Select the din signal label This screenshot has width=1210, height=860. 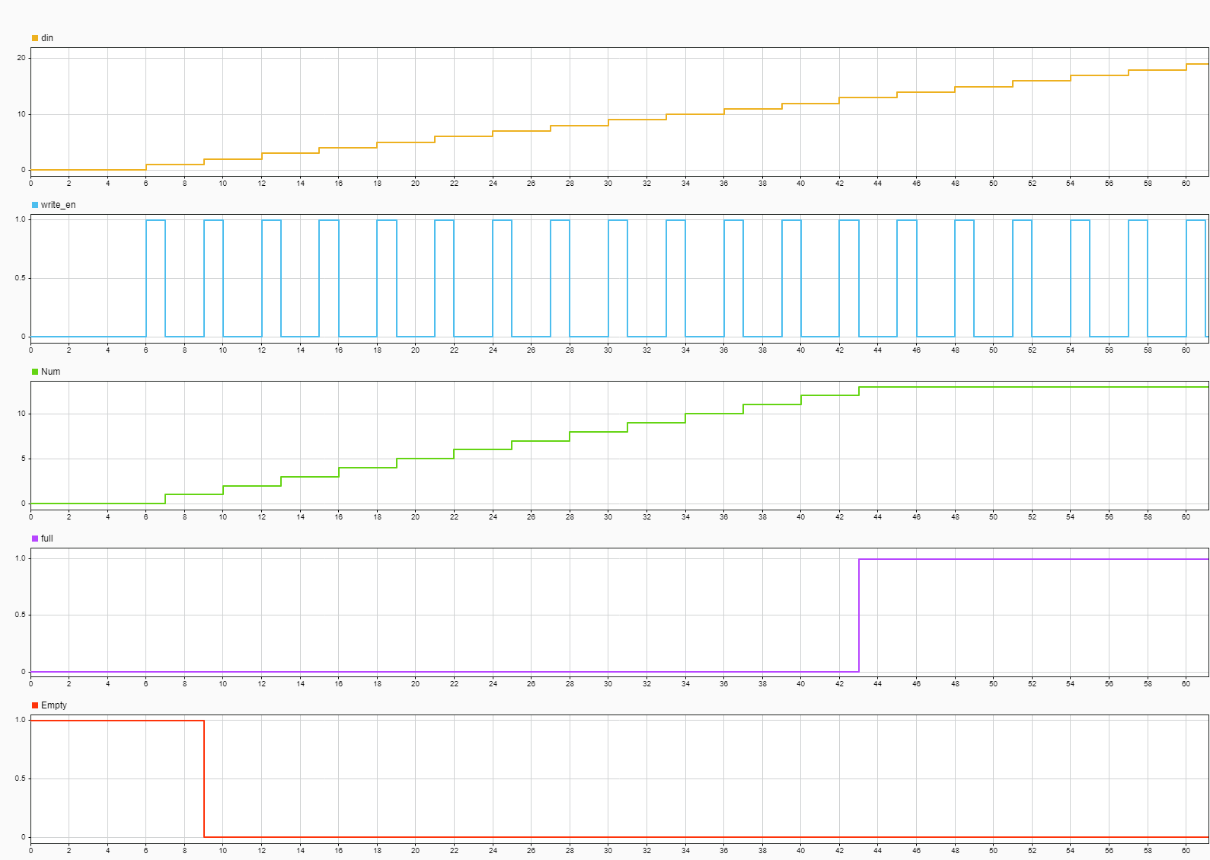pos(47,38)
